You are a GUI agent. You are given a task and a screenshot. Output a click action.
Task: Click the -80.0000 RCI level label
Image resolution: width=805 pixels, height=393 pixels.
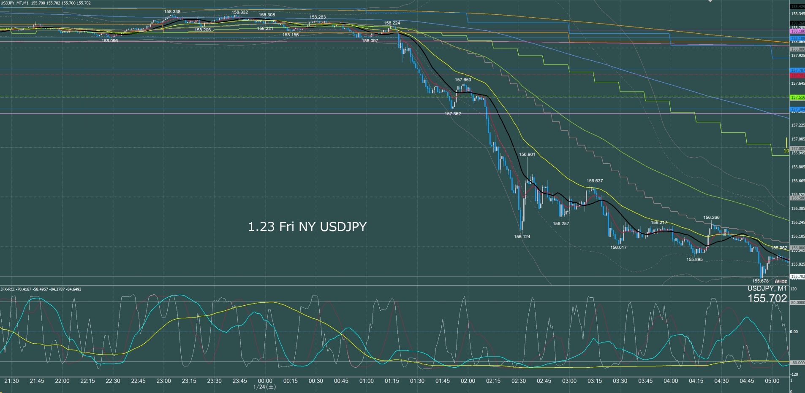coord(797,363)
